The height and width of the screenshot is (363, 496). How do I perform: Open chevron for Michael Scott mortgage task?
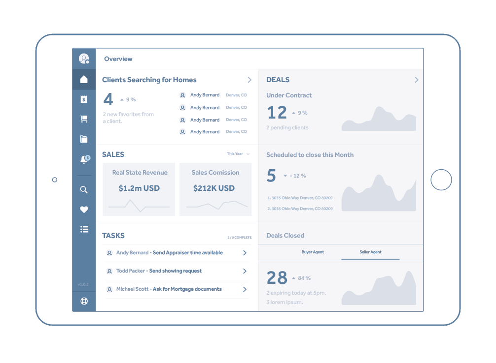click(245, 289)
